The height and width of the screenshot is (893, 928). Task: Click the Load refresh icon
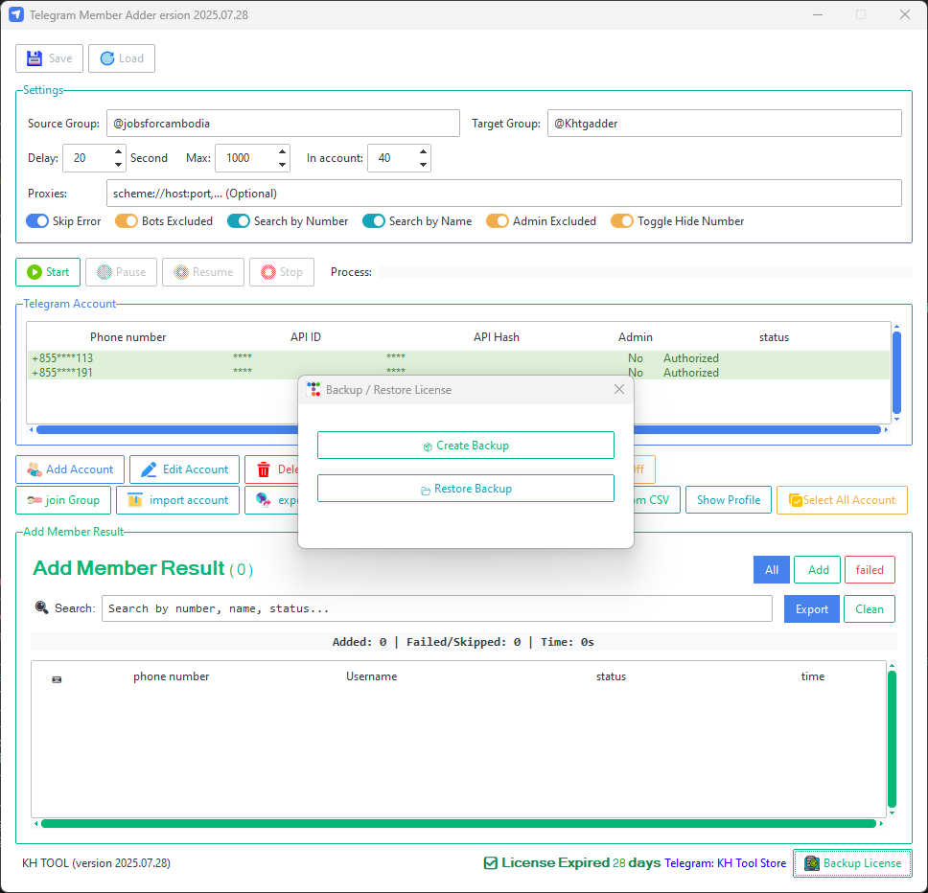pyautogui.click(x=107, y=57)
